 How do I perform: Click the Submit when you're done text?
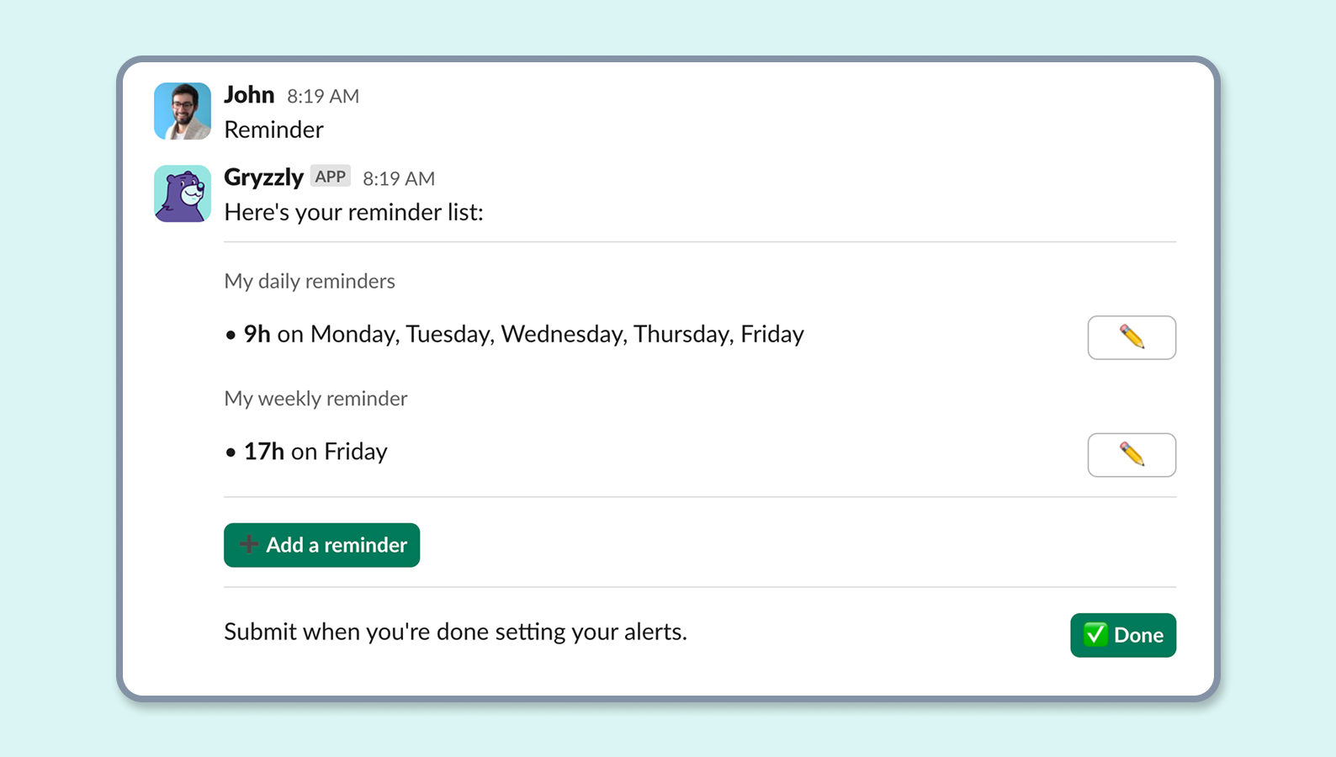(x=455, y=632)
